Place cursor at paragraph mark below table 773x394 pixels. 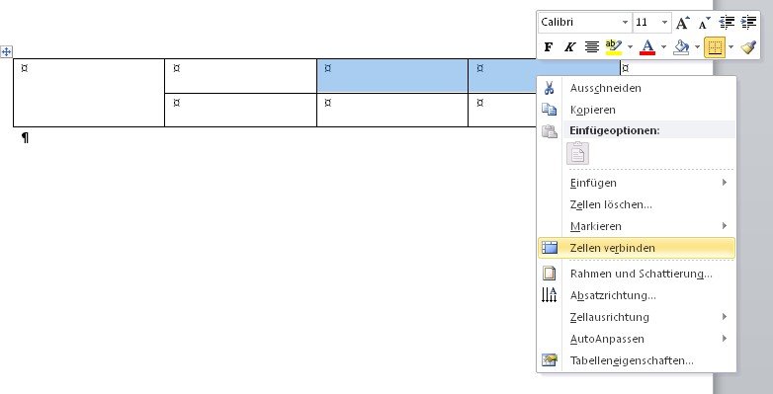[x=25, y=138]
